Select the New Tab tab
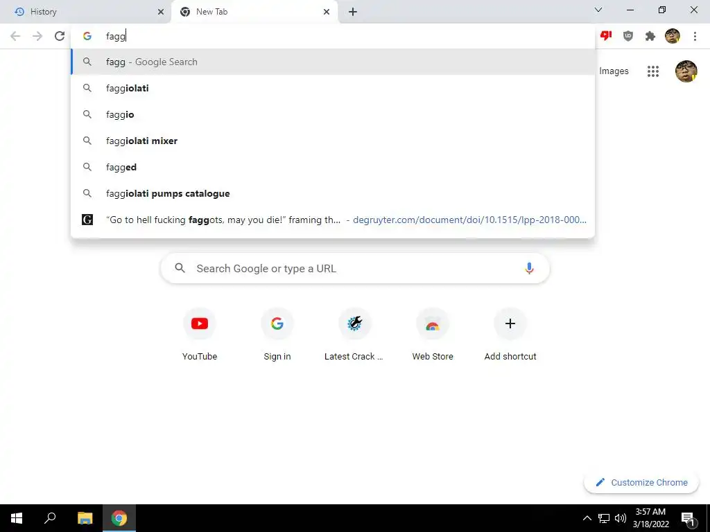Screen dimensions: 710x532 [x=254, y=12]
